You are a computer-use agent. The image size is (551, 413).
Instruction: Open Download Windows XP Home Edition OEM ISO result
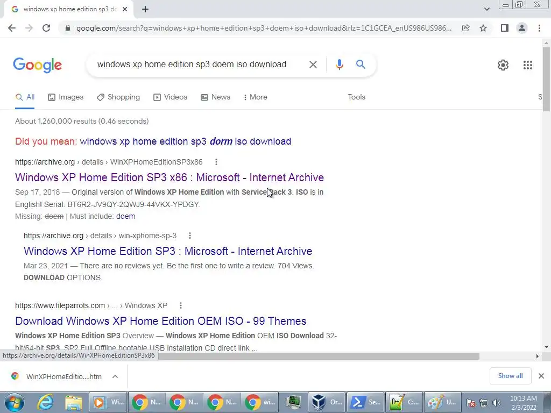(x=160, y=321)
